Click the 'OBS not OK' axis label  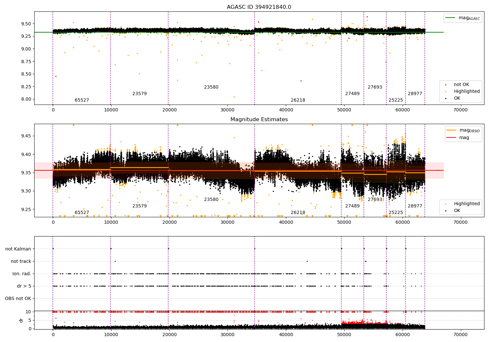[18, 299]
